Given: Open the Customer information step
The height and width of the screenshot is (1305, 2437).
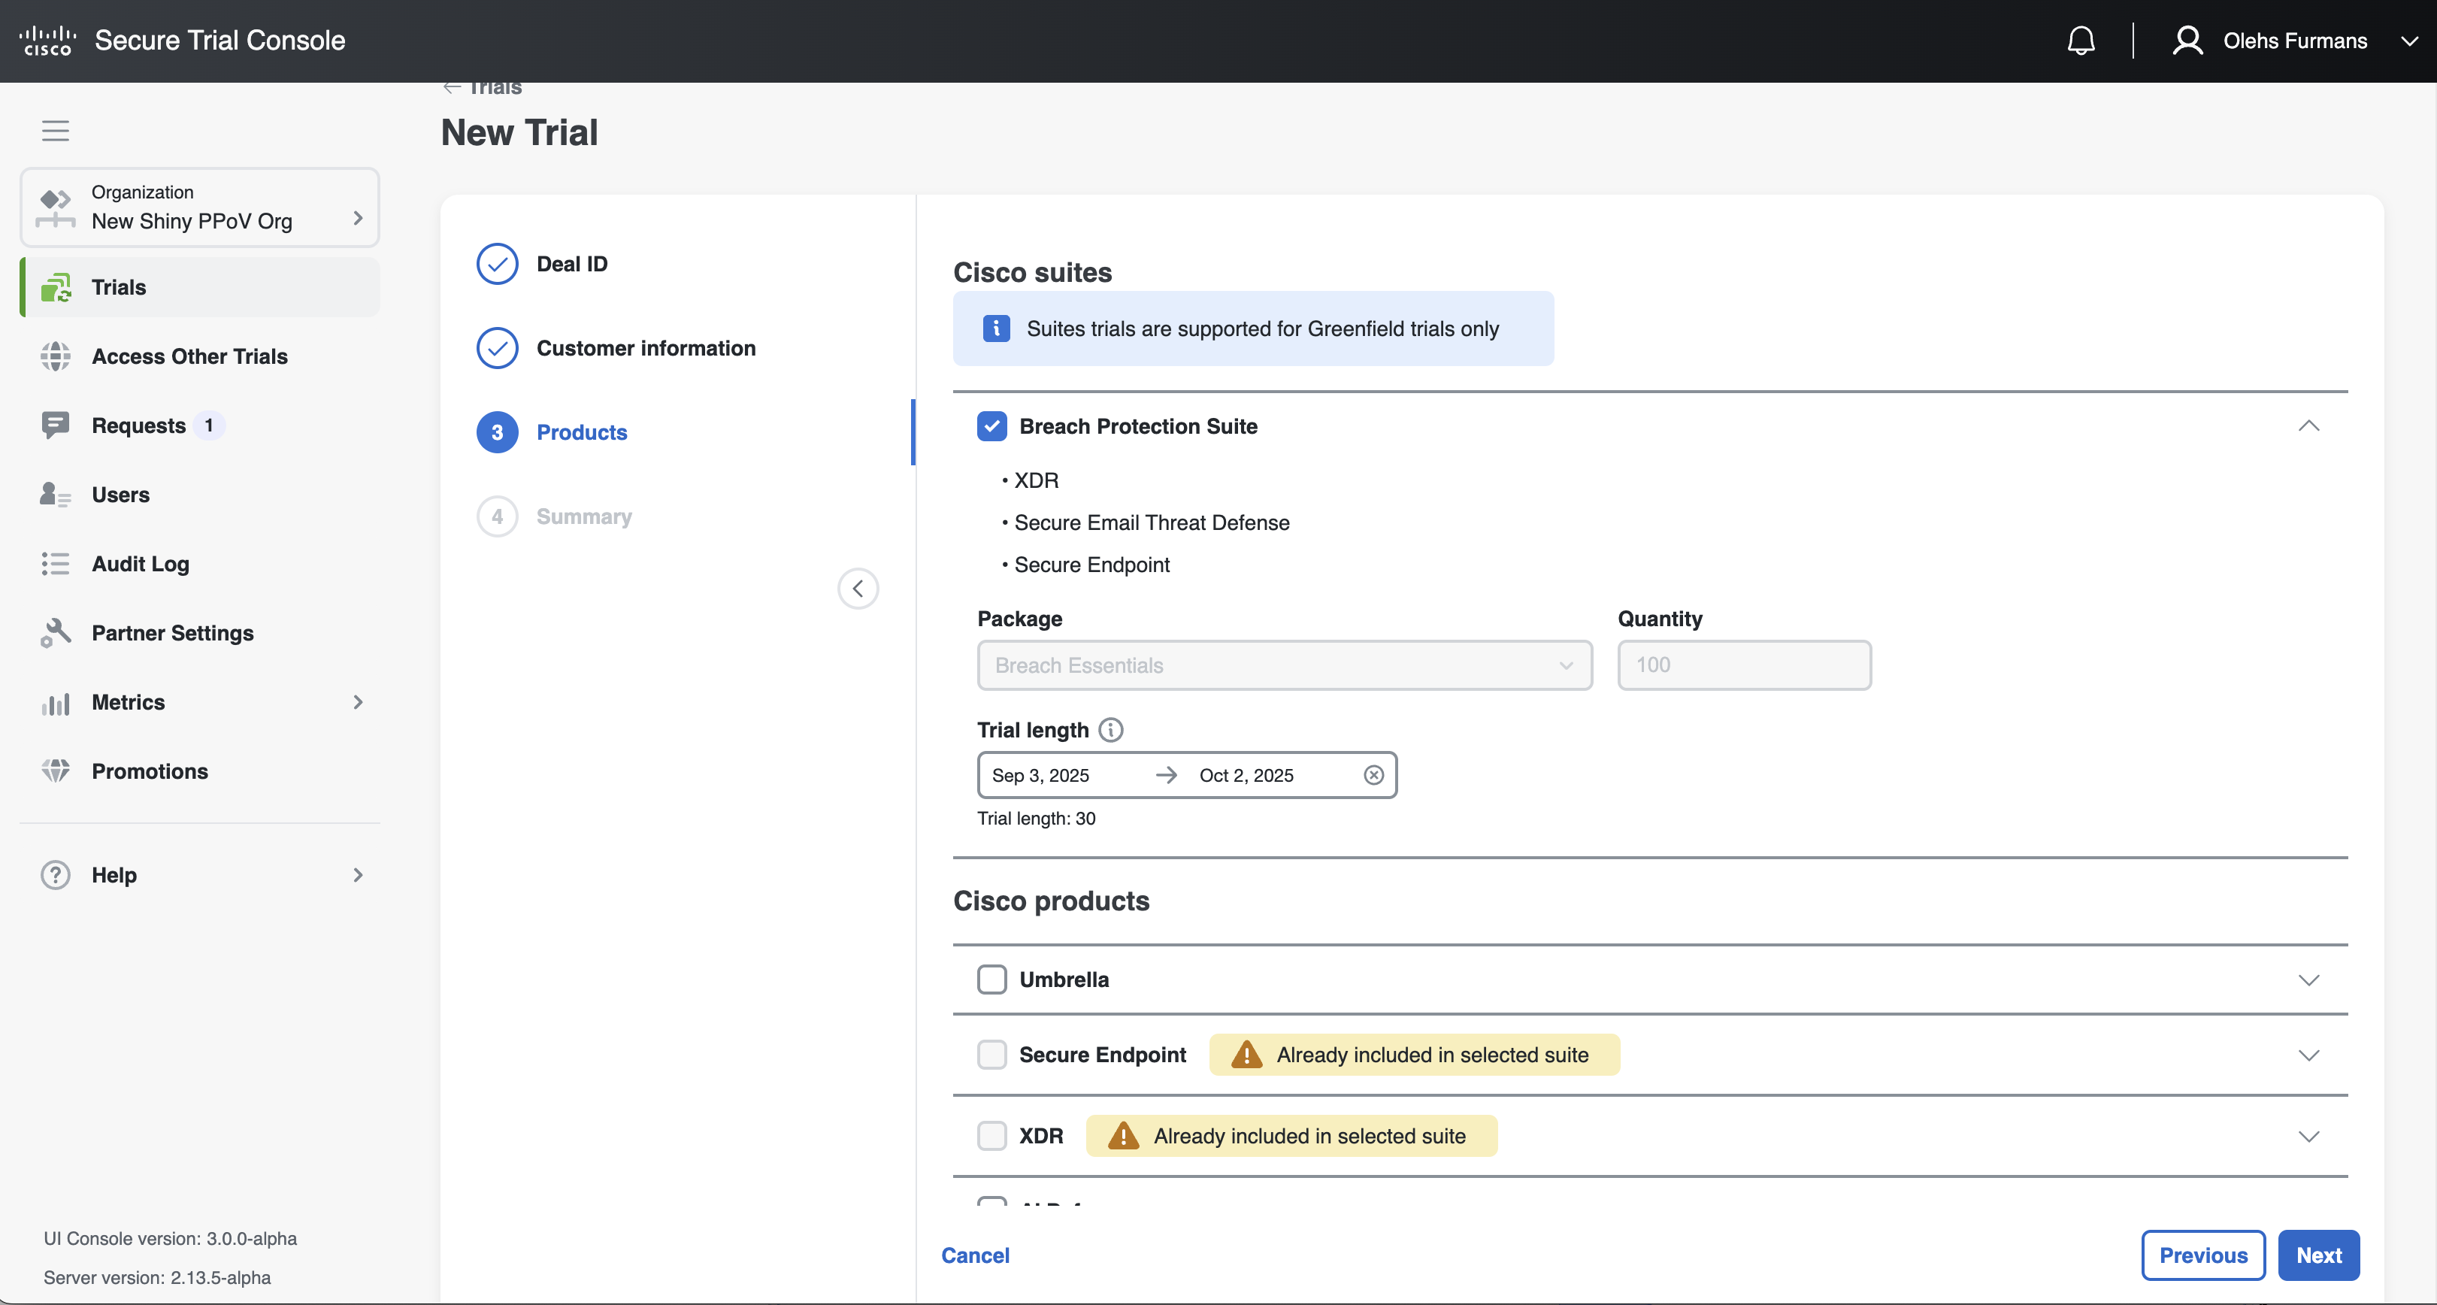Looking at the screenshot, I should pyautogui.click(x=645, y=348).
